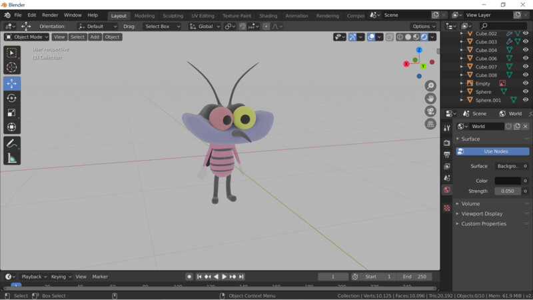Click the black Color swatch
Image resolution: width=533 pixels, height=300 pixels.
(507, 181)
